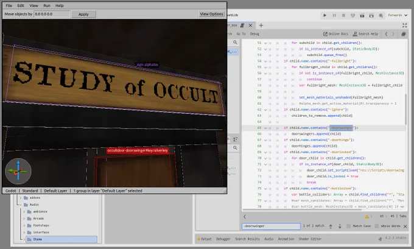Select the Footsteps folder
The image size is (414, 249).
point(41,225)
